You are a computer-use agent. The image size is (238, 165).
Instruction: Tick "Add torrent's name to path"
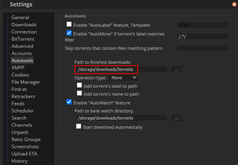click(79, 93)
